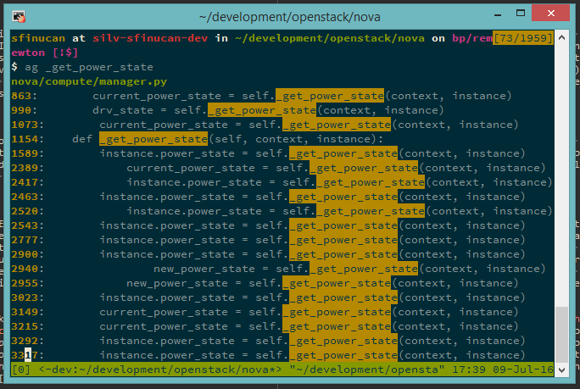Click line number 3149
The width and height of the screenshot is (580, 389).
[x=25, y=313]
